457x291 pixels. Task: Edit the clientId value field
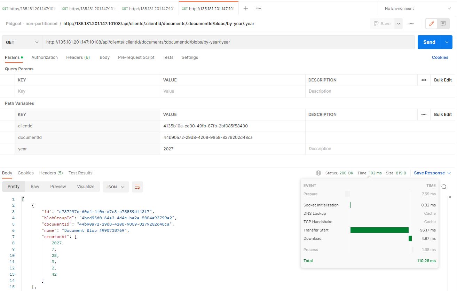tap(233, 126)
